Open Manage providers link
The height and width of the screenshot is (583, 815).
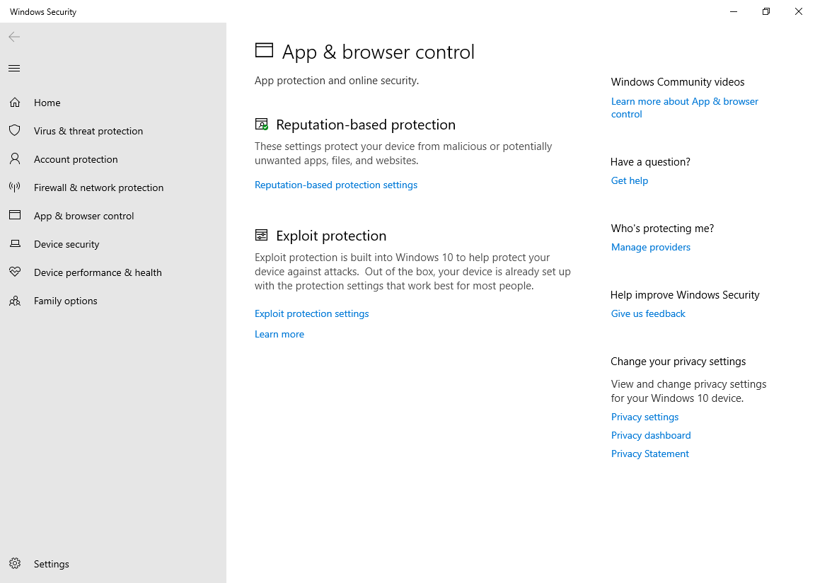pyautogui.click(x=651, y=247)
